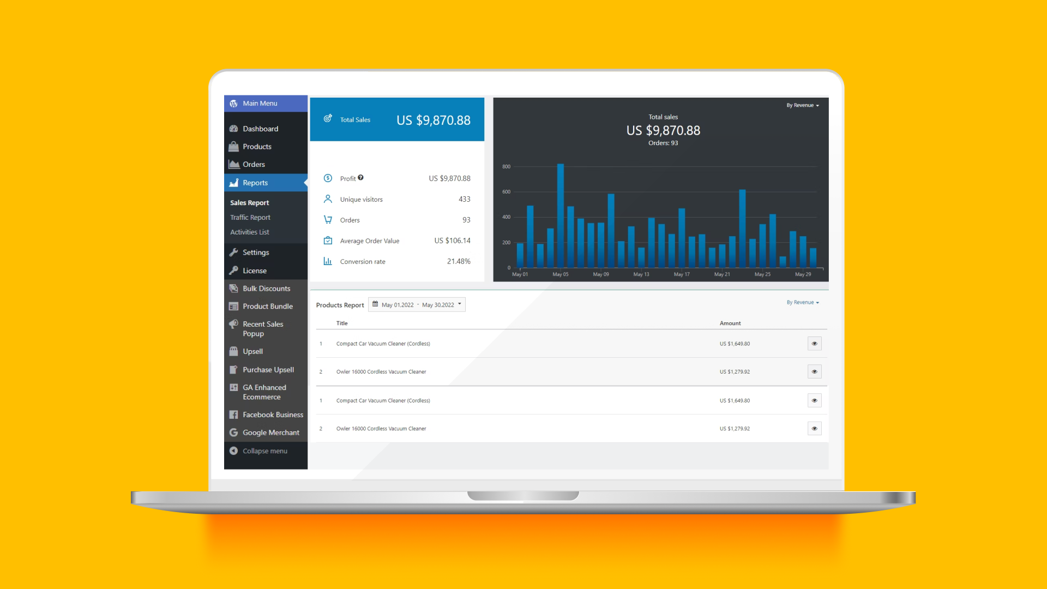Open the Dashboard from the sidebar
This screenshot has height=589, width=1047.
click(x=261, y=129)
